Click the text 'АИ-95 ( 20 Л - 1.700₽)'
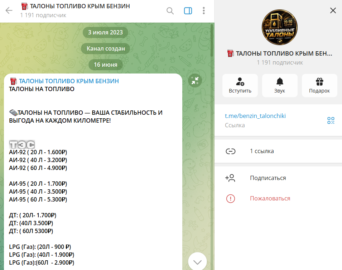This screenshot has width=342, height=270. point(38,184)
